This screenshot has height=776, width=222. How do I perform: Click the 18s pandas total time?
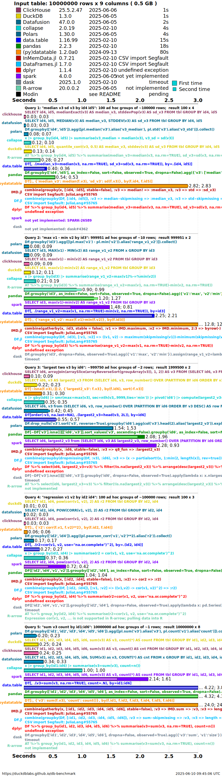click(164, 46)
